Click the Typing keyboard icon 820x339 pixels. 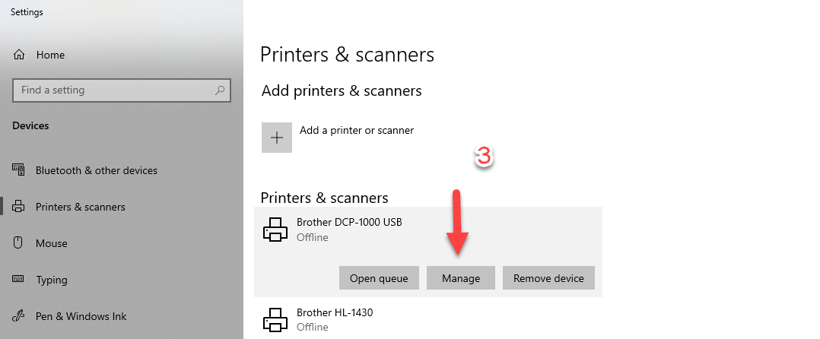(18, 280)
